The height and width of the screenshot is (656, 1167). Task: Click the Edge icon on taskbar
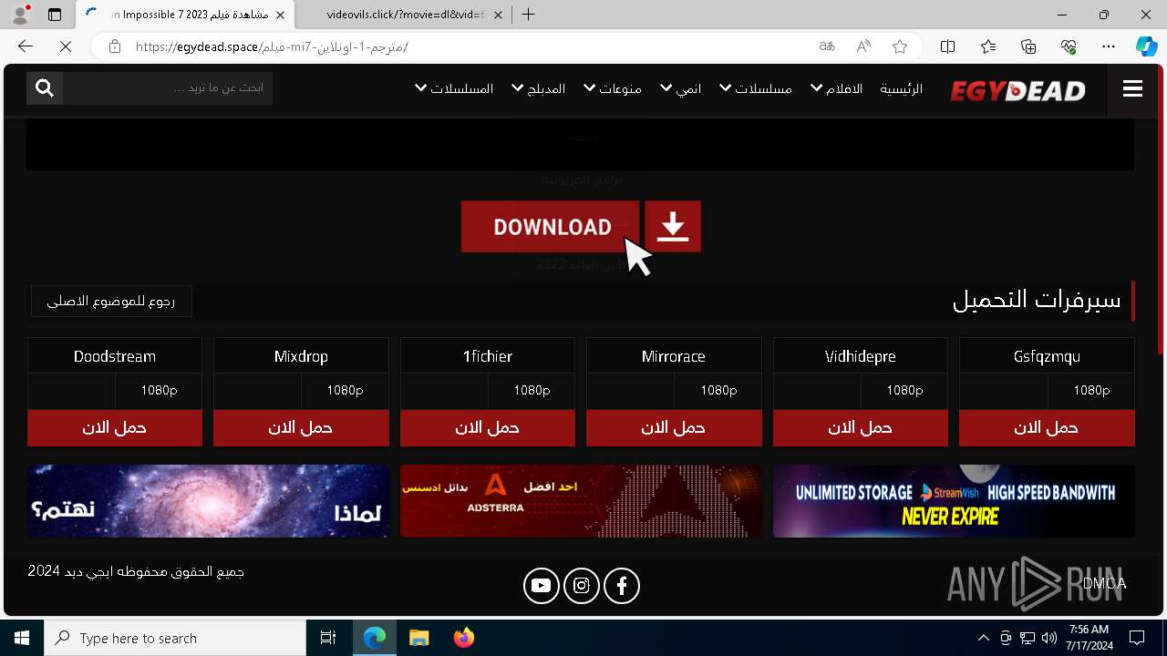(x=375, y=638)
